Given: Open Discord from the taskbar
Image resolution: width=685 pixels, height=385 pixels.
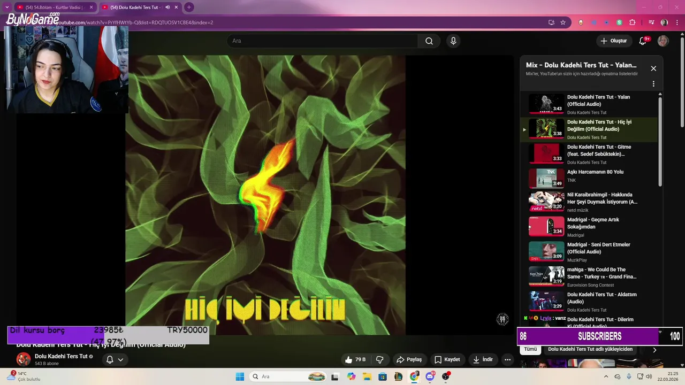Looking at the screenshot, I should pyautogui.click(x=430, y=376).
